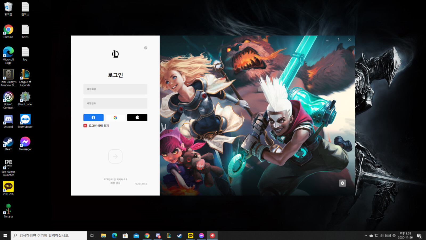Select the Ubisoft Connect desktop shortcut
426x240 pixels.
[x=8, y=100]
